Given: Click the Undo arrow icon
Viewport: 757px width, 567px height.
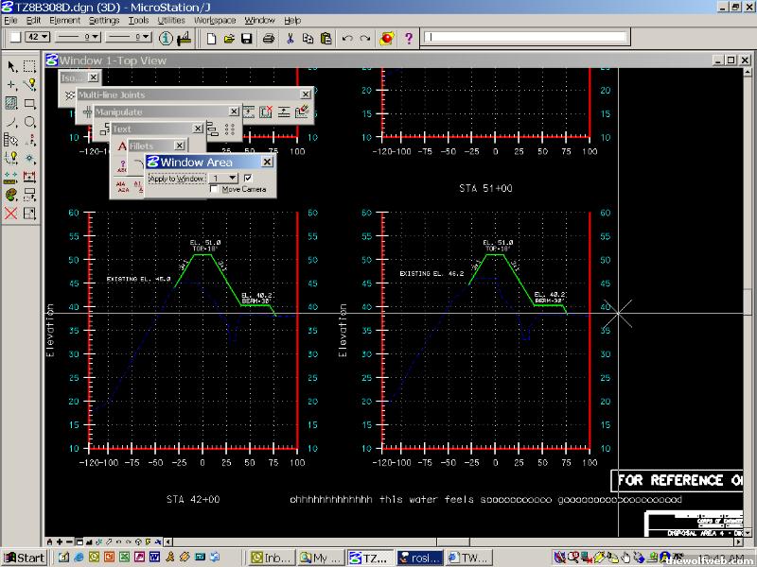Looking at the screenshot, I should tap(346, 38).
